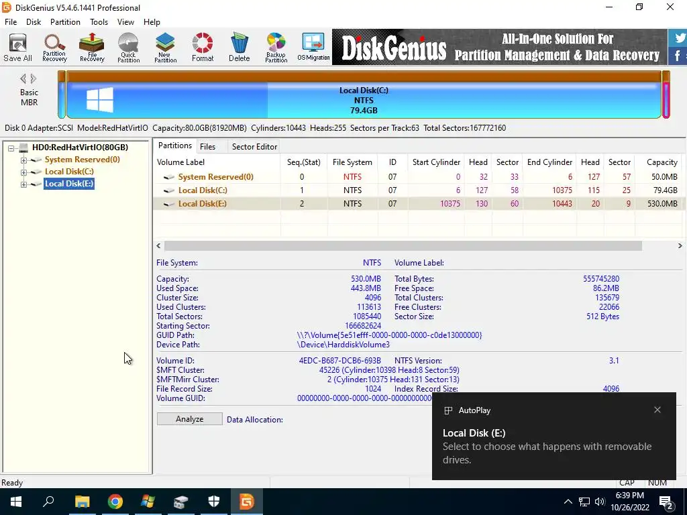The width and height of the screenshot is (687, 515).
Task: Select Local Disk(E:) in the disk tree
Action: tap(69, 184)
